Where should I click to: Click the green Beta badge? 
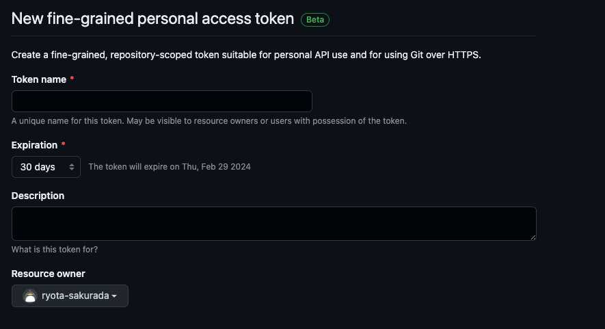point(315,20)
